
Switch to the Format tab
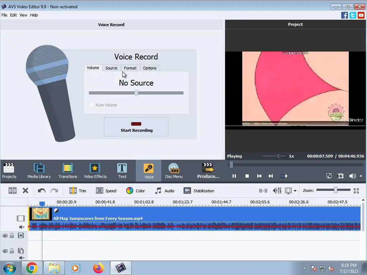click(130, 68)
